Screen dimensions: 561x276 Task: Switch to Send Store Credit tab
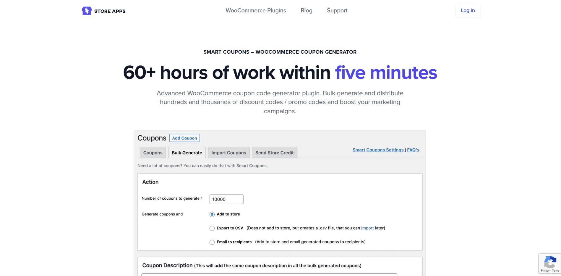pos(274,153)
